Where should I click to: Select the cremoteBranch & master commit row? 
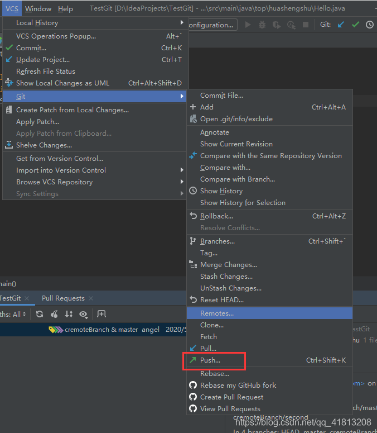[94, 330]
